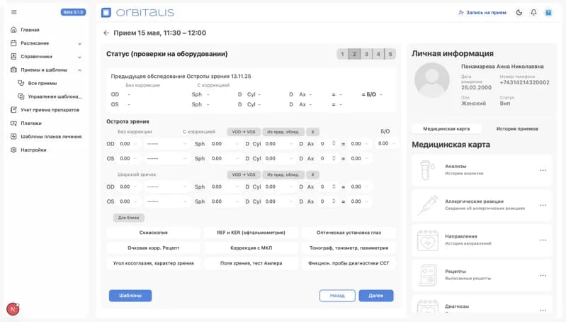Click the Аллергические реакции syringe icon
This screenshot has width=566, height=322.
coord(427,205)
